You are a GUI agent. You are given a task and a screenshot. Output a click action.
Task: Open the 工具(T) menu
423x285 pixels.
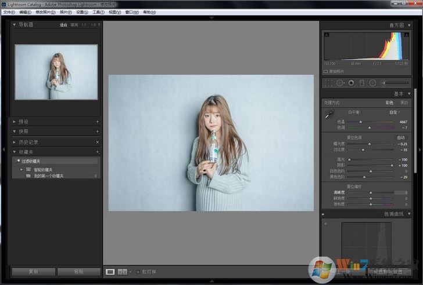[x=98, y=12]
